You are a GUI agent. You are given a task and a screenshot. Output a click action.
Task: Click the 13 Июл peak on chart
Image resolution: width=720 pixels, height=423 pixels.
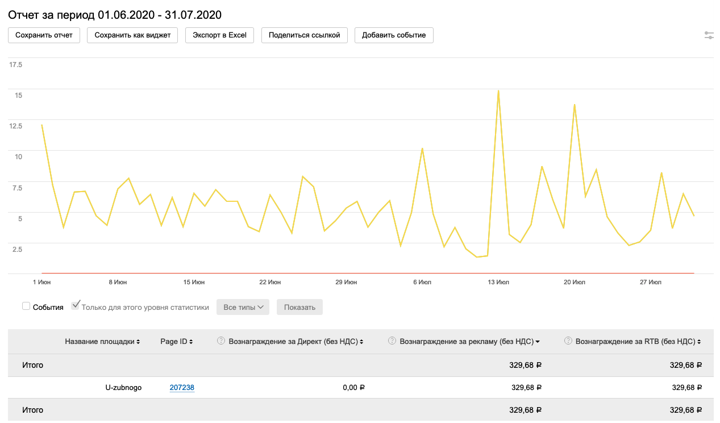coord(498,91)
